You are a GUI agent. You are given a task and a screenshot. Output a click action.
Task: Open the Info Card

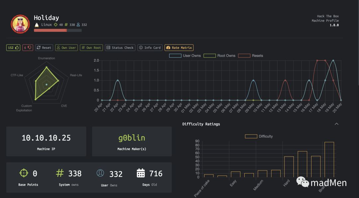pos(150,47)
